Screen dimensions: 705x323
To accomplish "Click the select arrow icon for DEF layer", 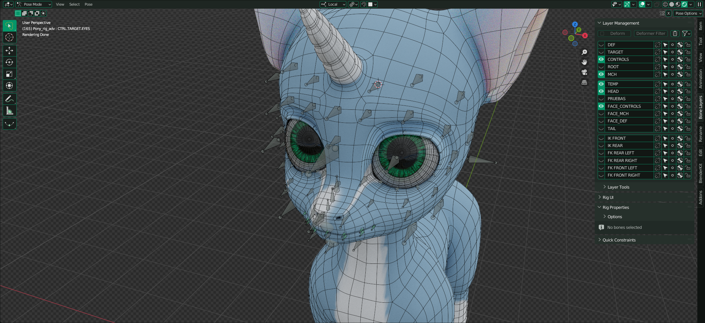I will (665, 45).
